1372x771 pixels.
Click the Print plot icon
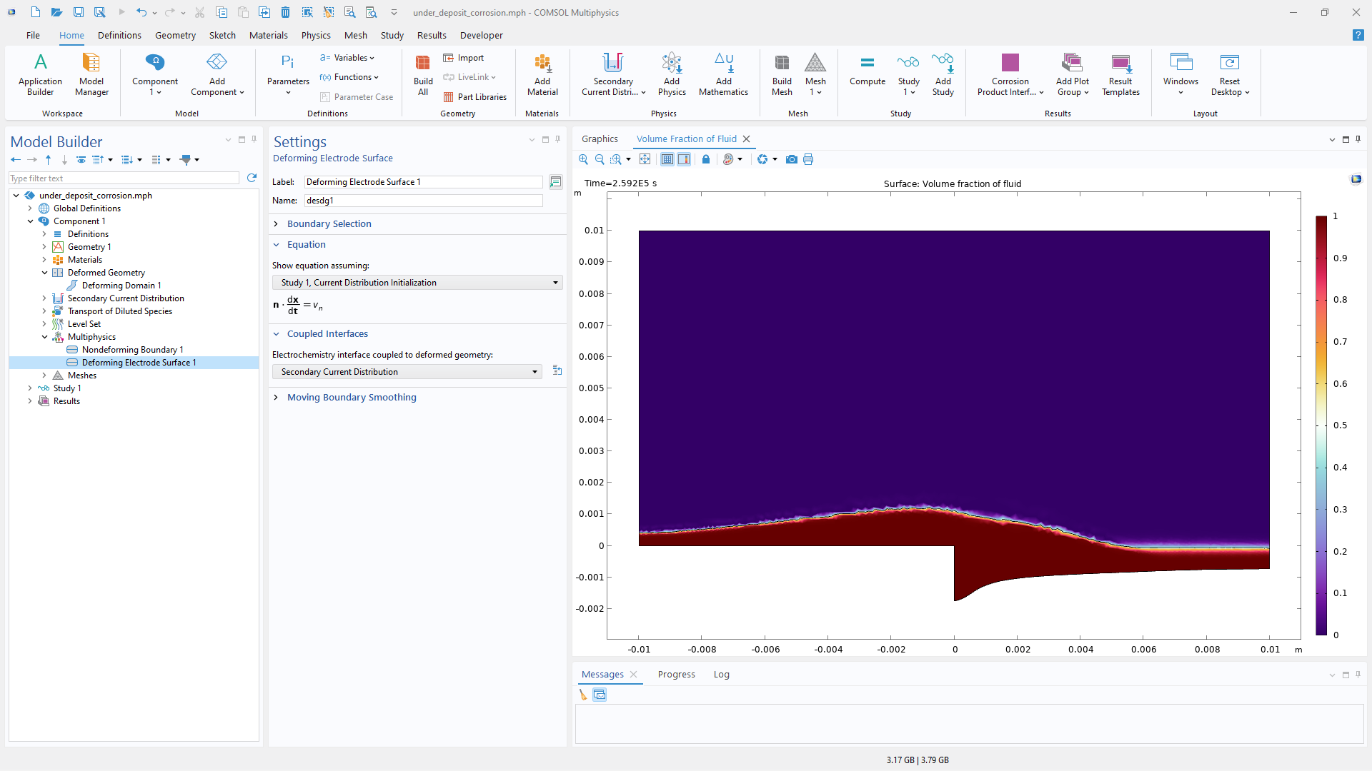808,159
